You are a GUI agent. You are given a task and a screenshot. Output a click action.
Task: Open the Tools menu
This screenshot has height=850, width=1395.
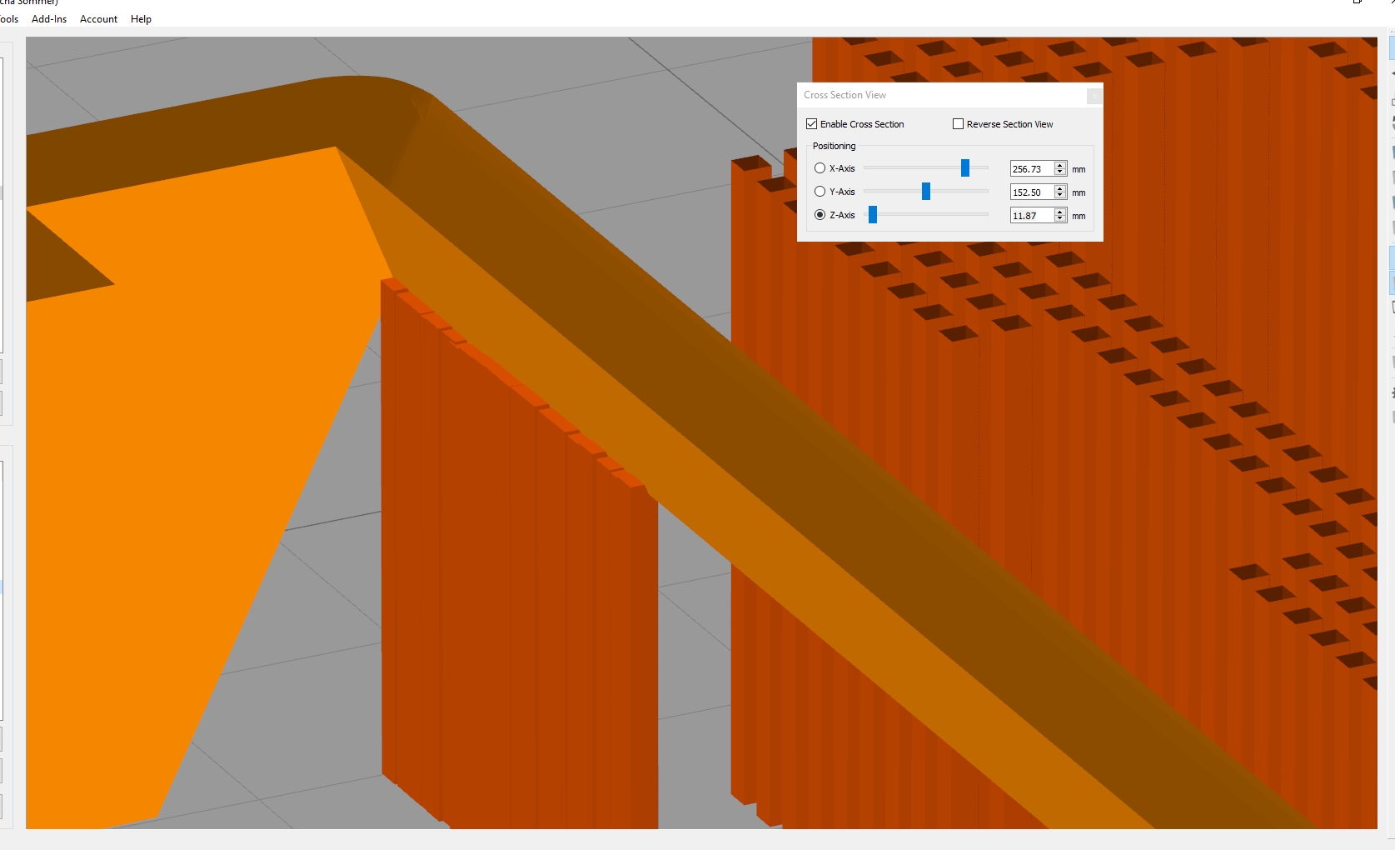coord(8,18)
